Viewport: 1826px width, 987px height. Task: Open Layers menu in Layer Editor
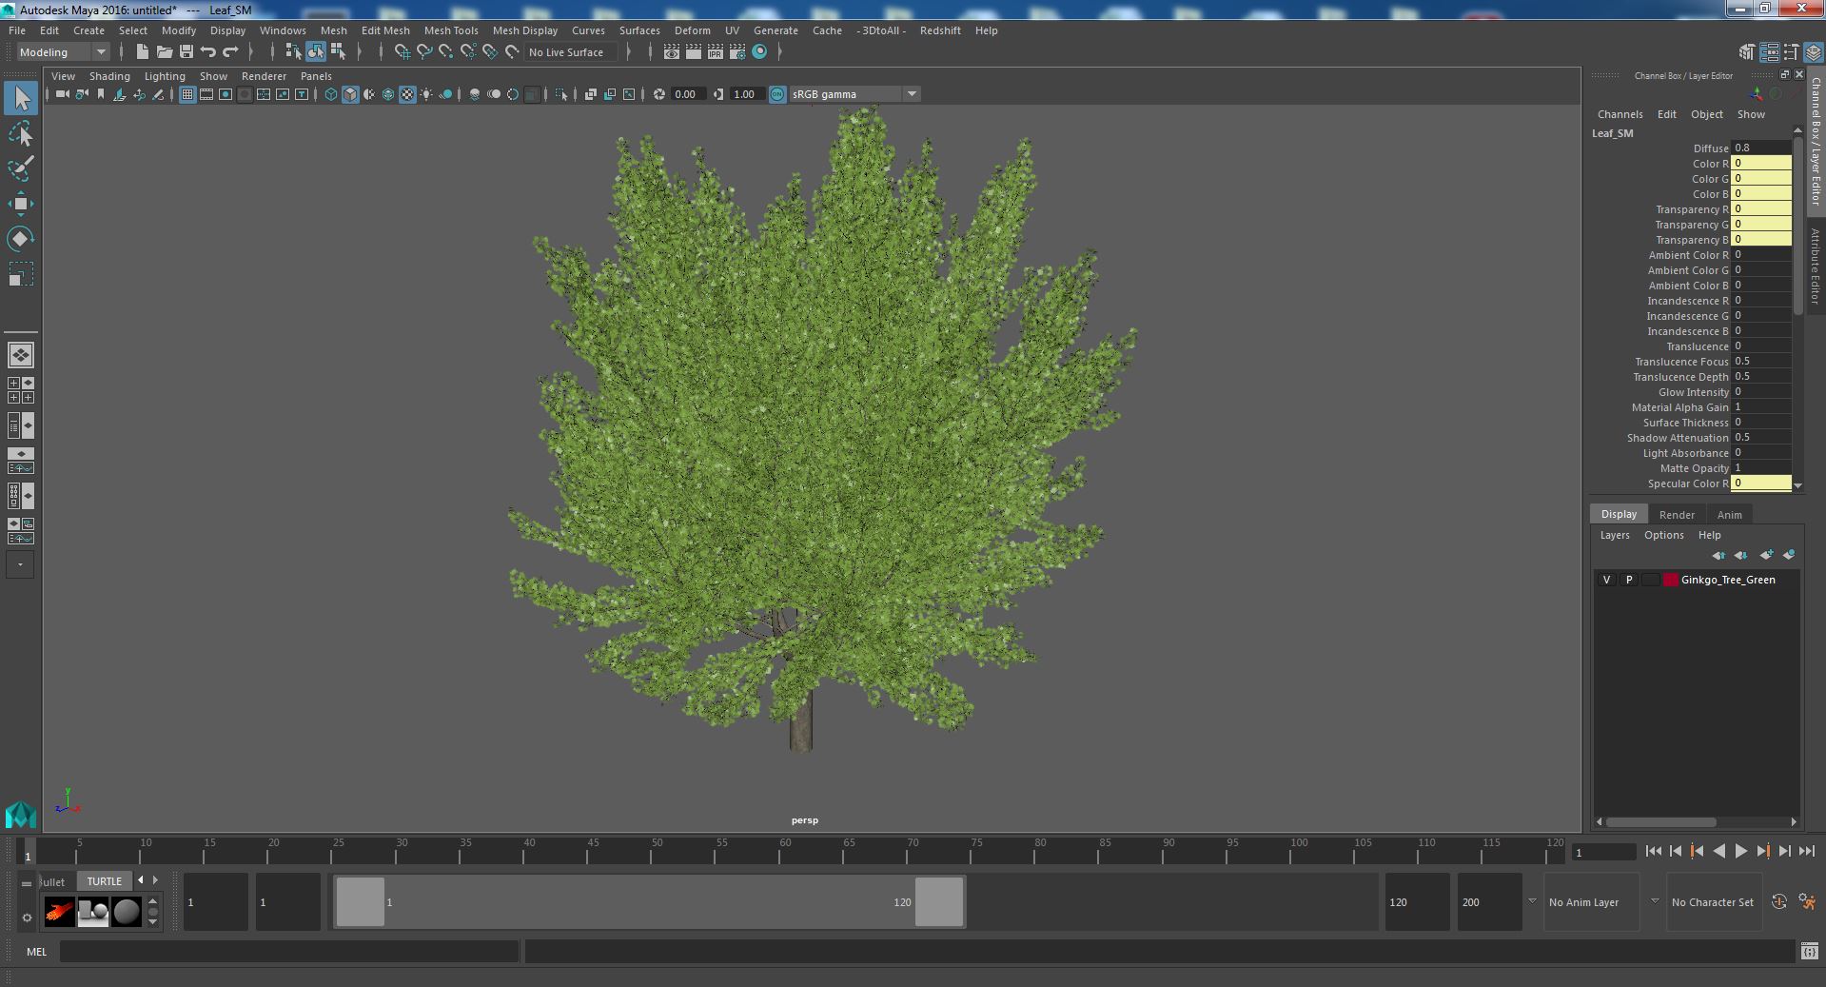pos(1615,535)
